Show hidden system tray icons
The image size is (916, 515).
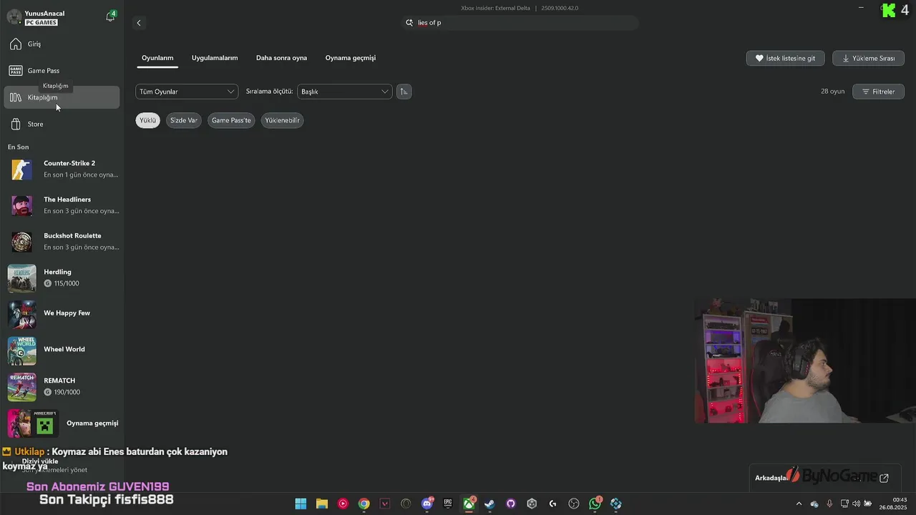(x=799, y=504)
